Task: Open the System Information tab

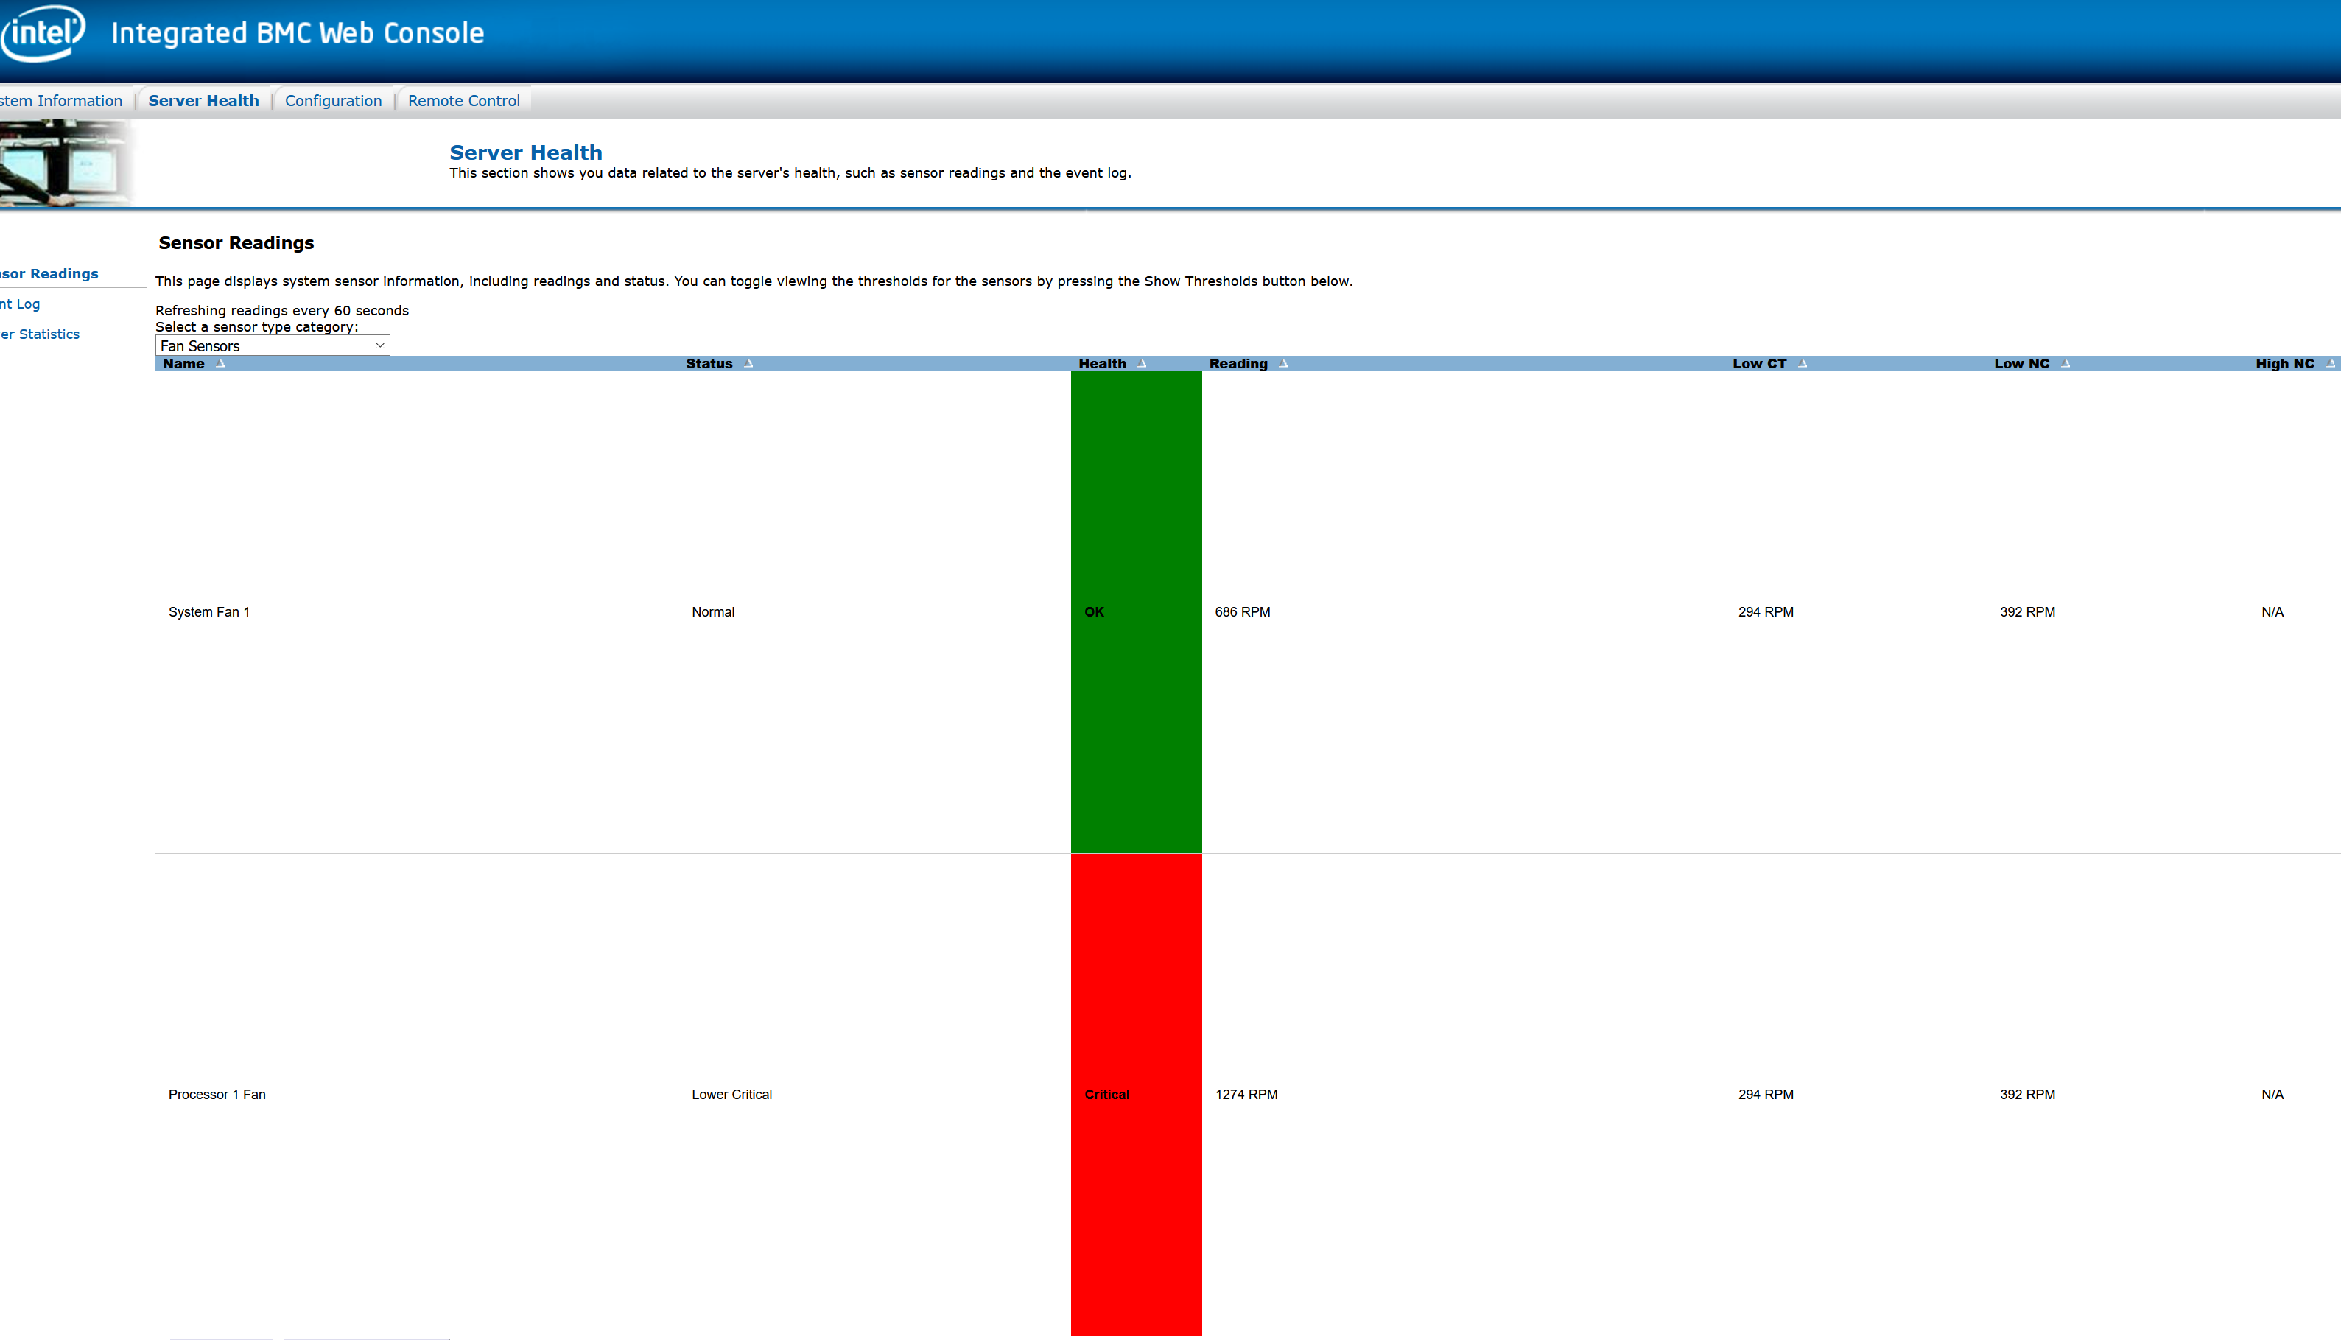Action: pos(60,101)
